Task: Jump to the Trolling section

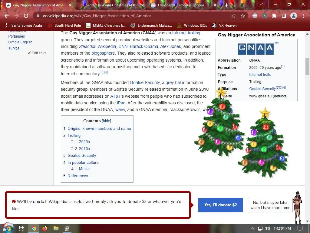Action: click(x=74, y=135)
